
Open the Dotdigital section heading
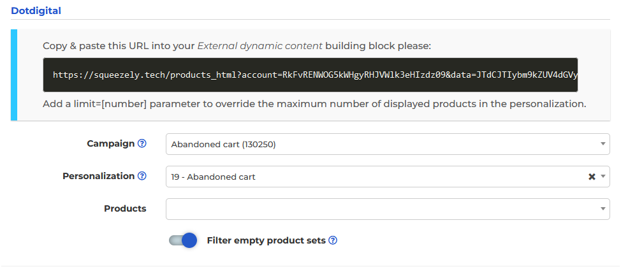(x=36, y=11)
